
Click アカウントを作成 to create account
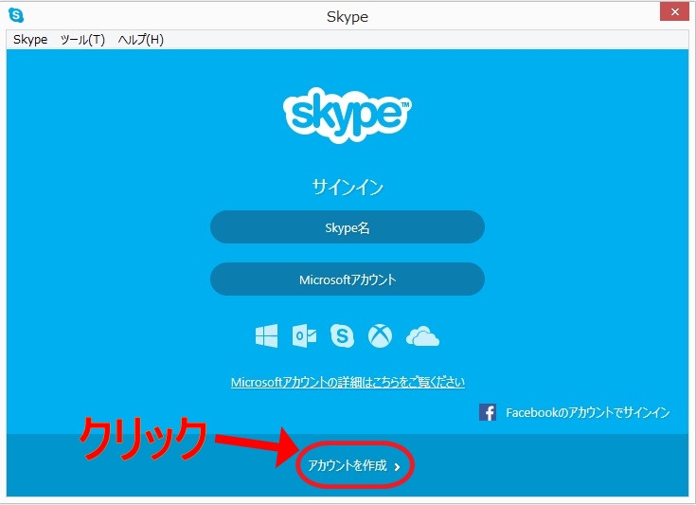tap(348, 465)
